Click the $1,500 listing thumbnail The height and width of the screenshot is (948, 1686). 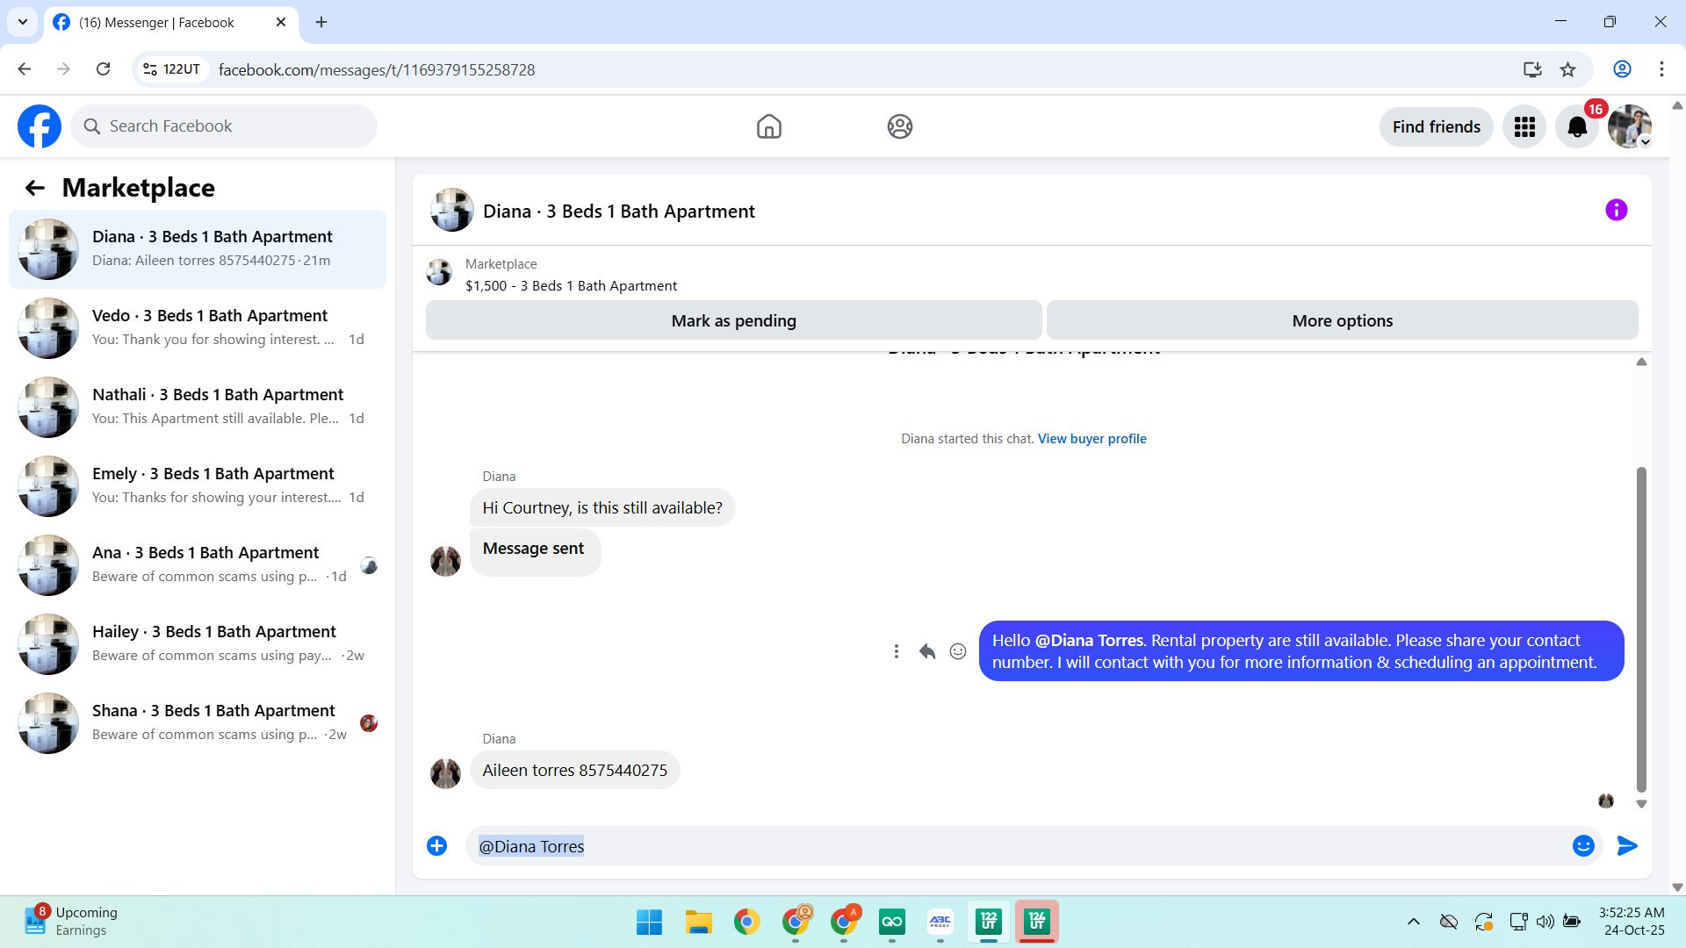pos(439,273)
